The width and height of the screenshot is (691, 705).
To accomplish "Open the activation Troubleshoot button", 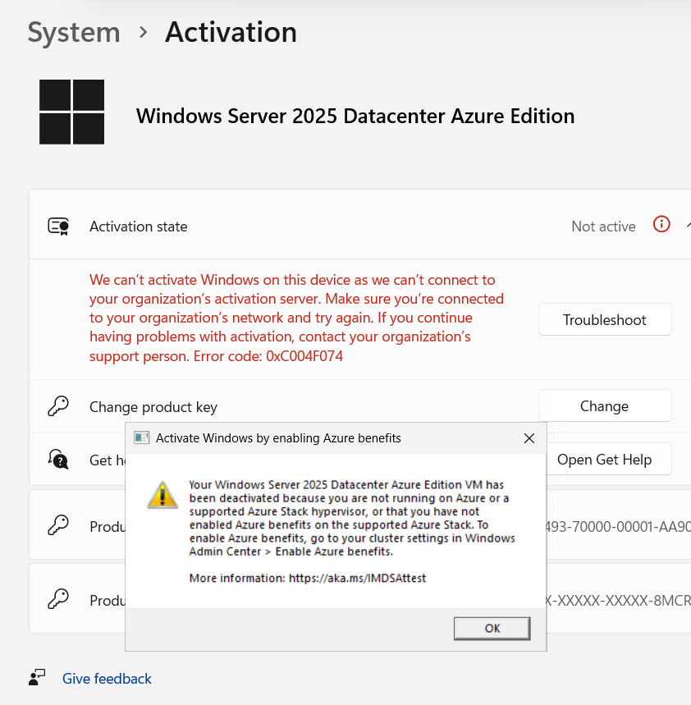I will pos(605,320).
